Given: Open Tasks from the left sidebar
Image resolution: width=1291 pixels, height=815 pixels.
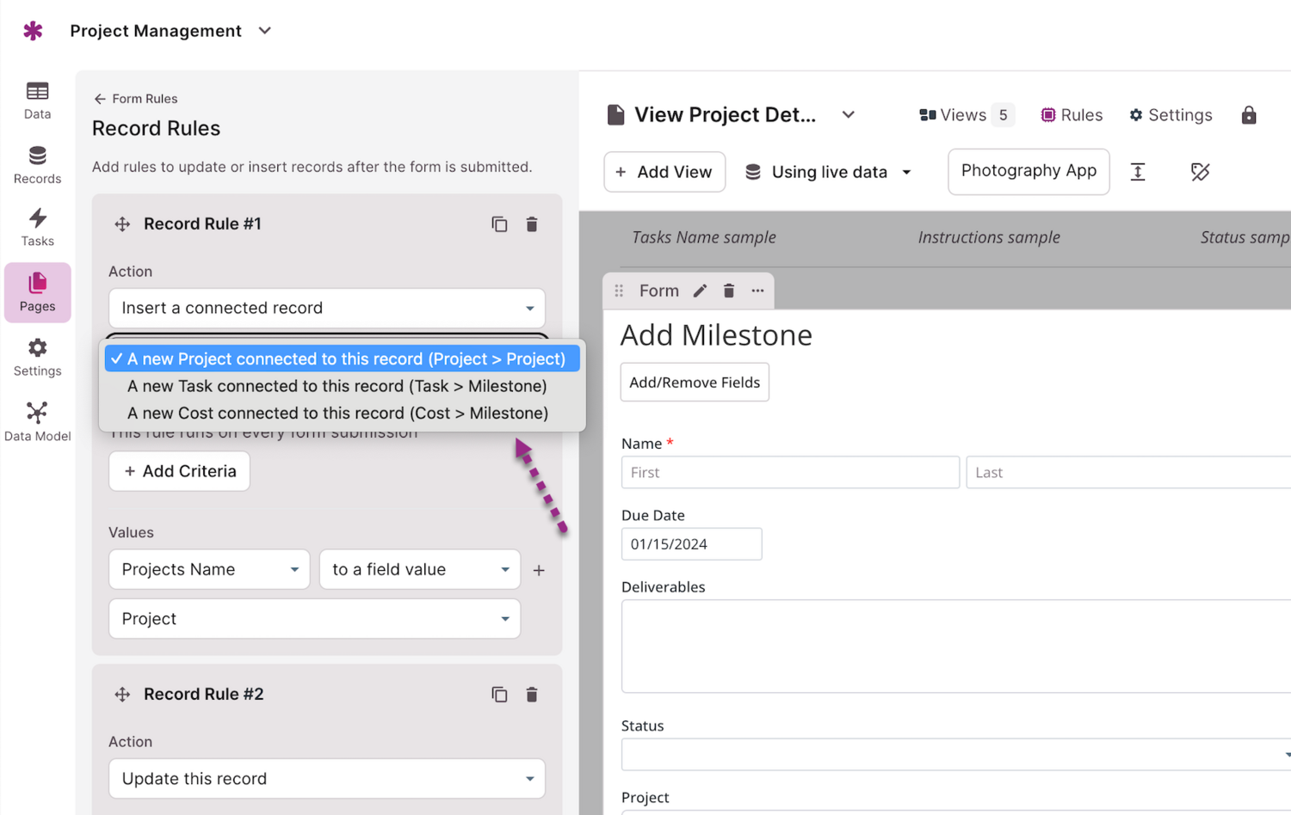Looking at the screenshot, I should (37, 228).
